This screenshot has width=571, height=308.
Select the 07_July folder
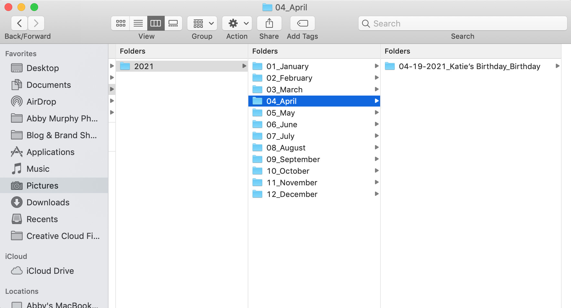click(314, 136)
